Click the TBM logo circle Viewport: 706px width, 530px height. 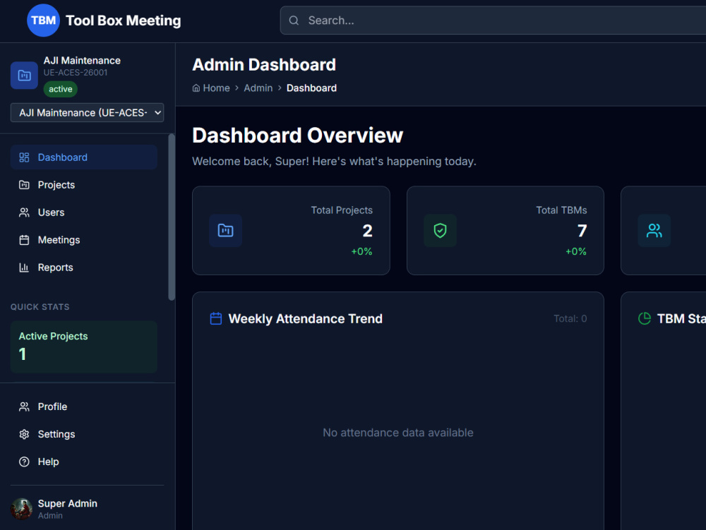tap(43, 20)
